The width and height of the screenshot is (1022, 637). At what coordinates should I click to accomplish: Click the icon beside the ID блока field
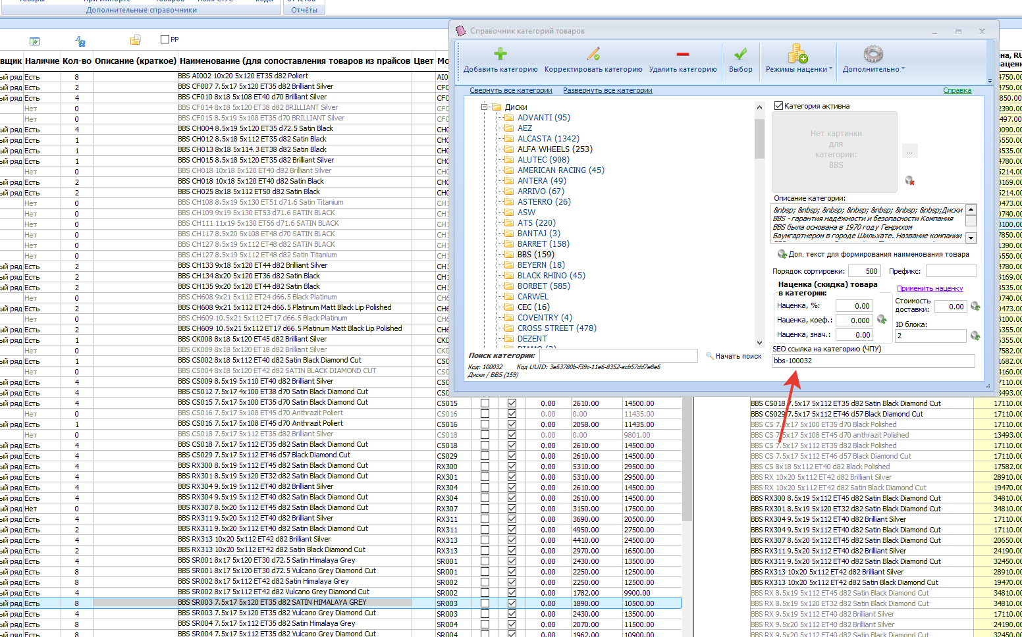(975, 336)
